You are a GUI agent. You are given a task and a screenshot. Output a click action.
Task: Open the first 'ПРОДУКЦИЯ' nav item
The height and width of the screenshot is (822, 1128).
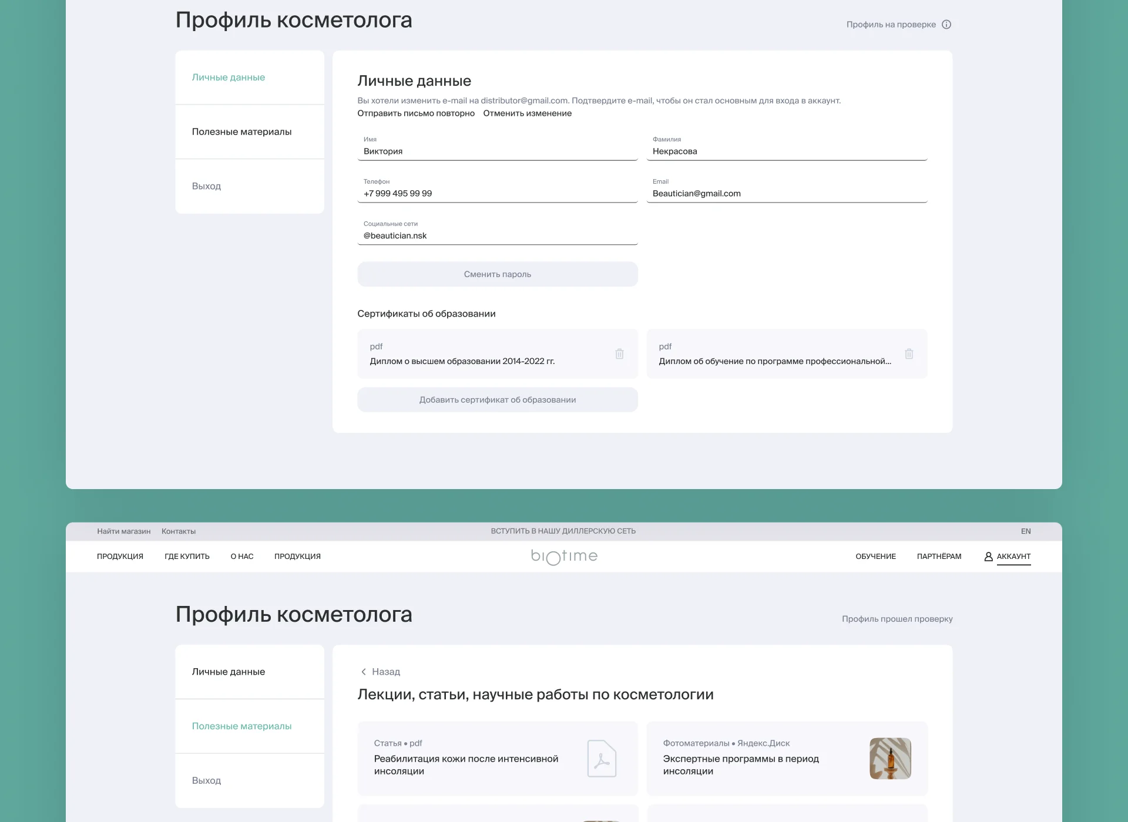click(x=120, y=557)
